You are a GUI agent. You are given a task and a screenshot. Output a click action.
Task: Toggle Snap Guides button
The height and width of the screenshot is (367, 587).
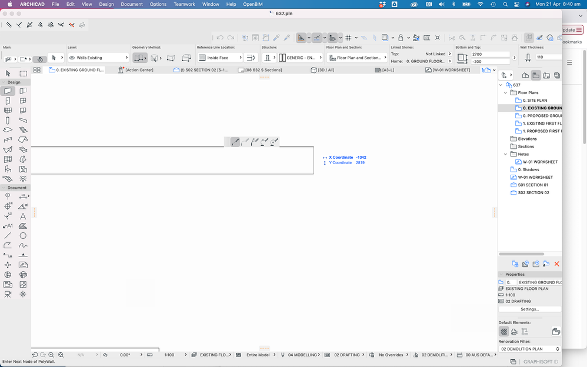316,38
